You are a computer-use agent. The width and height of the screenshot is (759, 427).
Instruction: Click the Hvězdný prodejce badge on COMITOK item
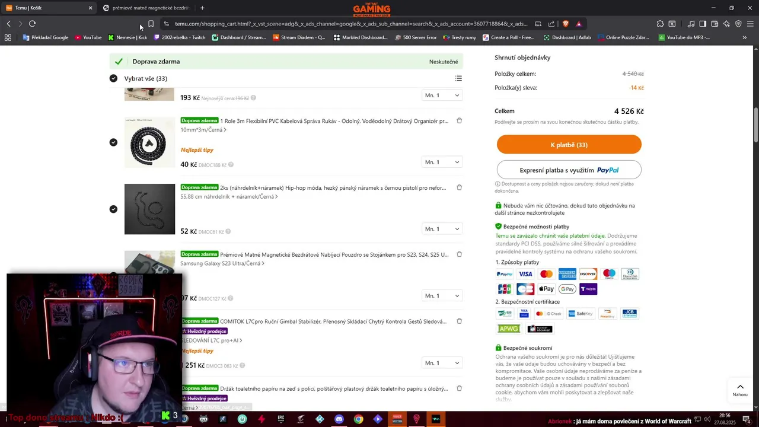pyautogui.click(x=205, y=331)
